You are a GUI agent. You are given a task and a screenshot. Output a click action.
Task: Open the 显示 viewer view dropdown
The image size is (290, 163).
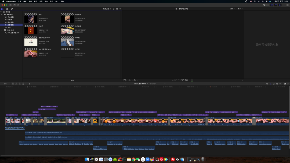click(x=240, y=9)
